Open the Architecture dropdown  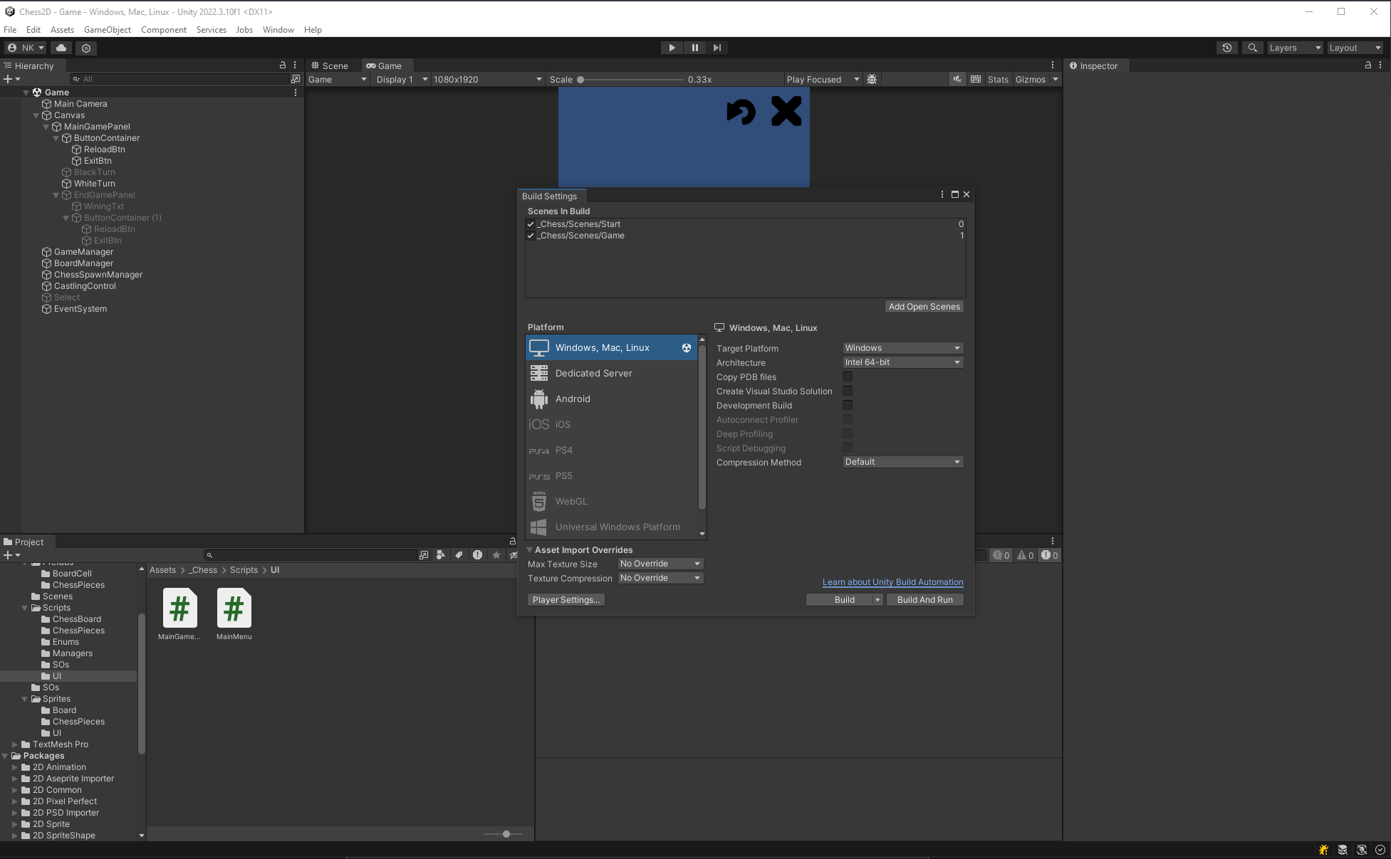pos(902,362)
